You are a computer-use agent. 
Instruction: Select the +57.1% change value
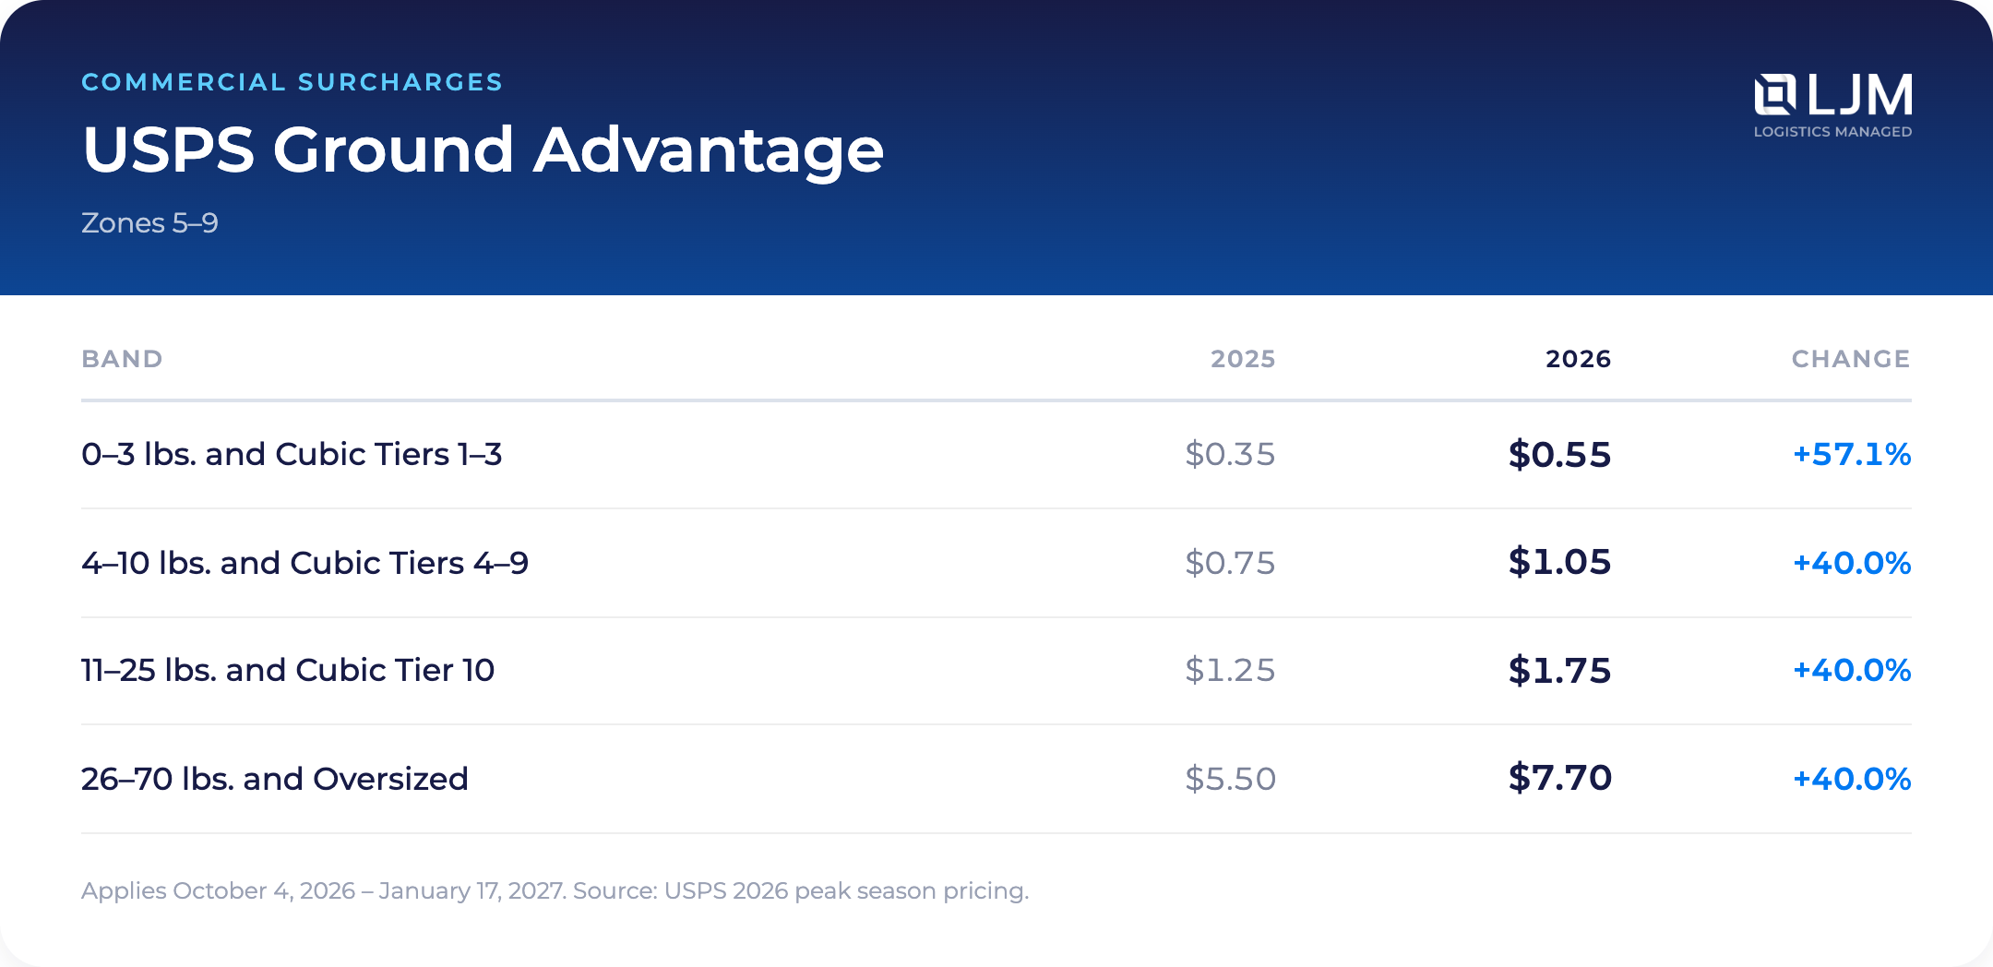coord(1851,455)
